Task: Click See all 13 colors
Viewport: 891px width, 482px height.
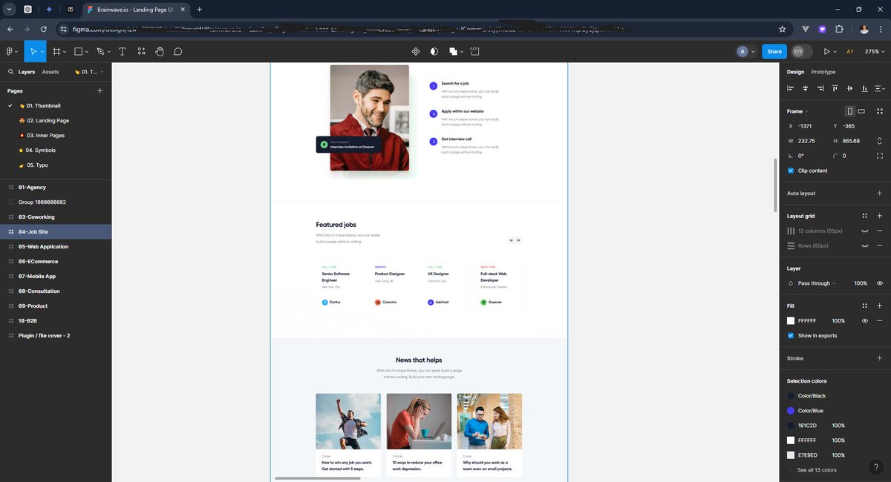Action: point(817,469)
